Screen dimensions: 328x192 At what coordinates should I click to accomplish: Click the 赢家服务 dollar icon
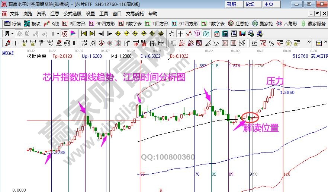point(303,23)
